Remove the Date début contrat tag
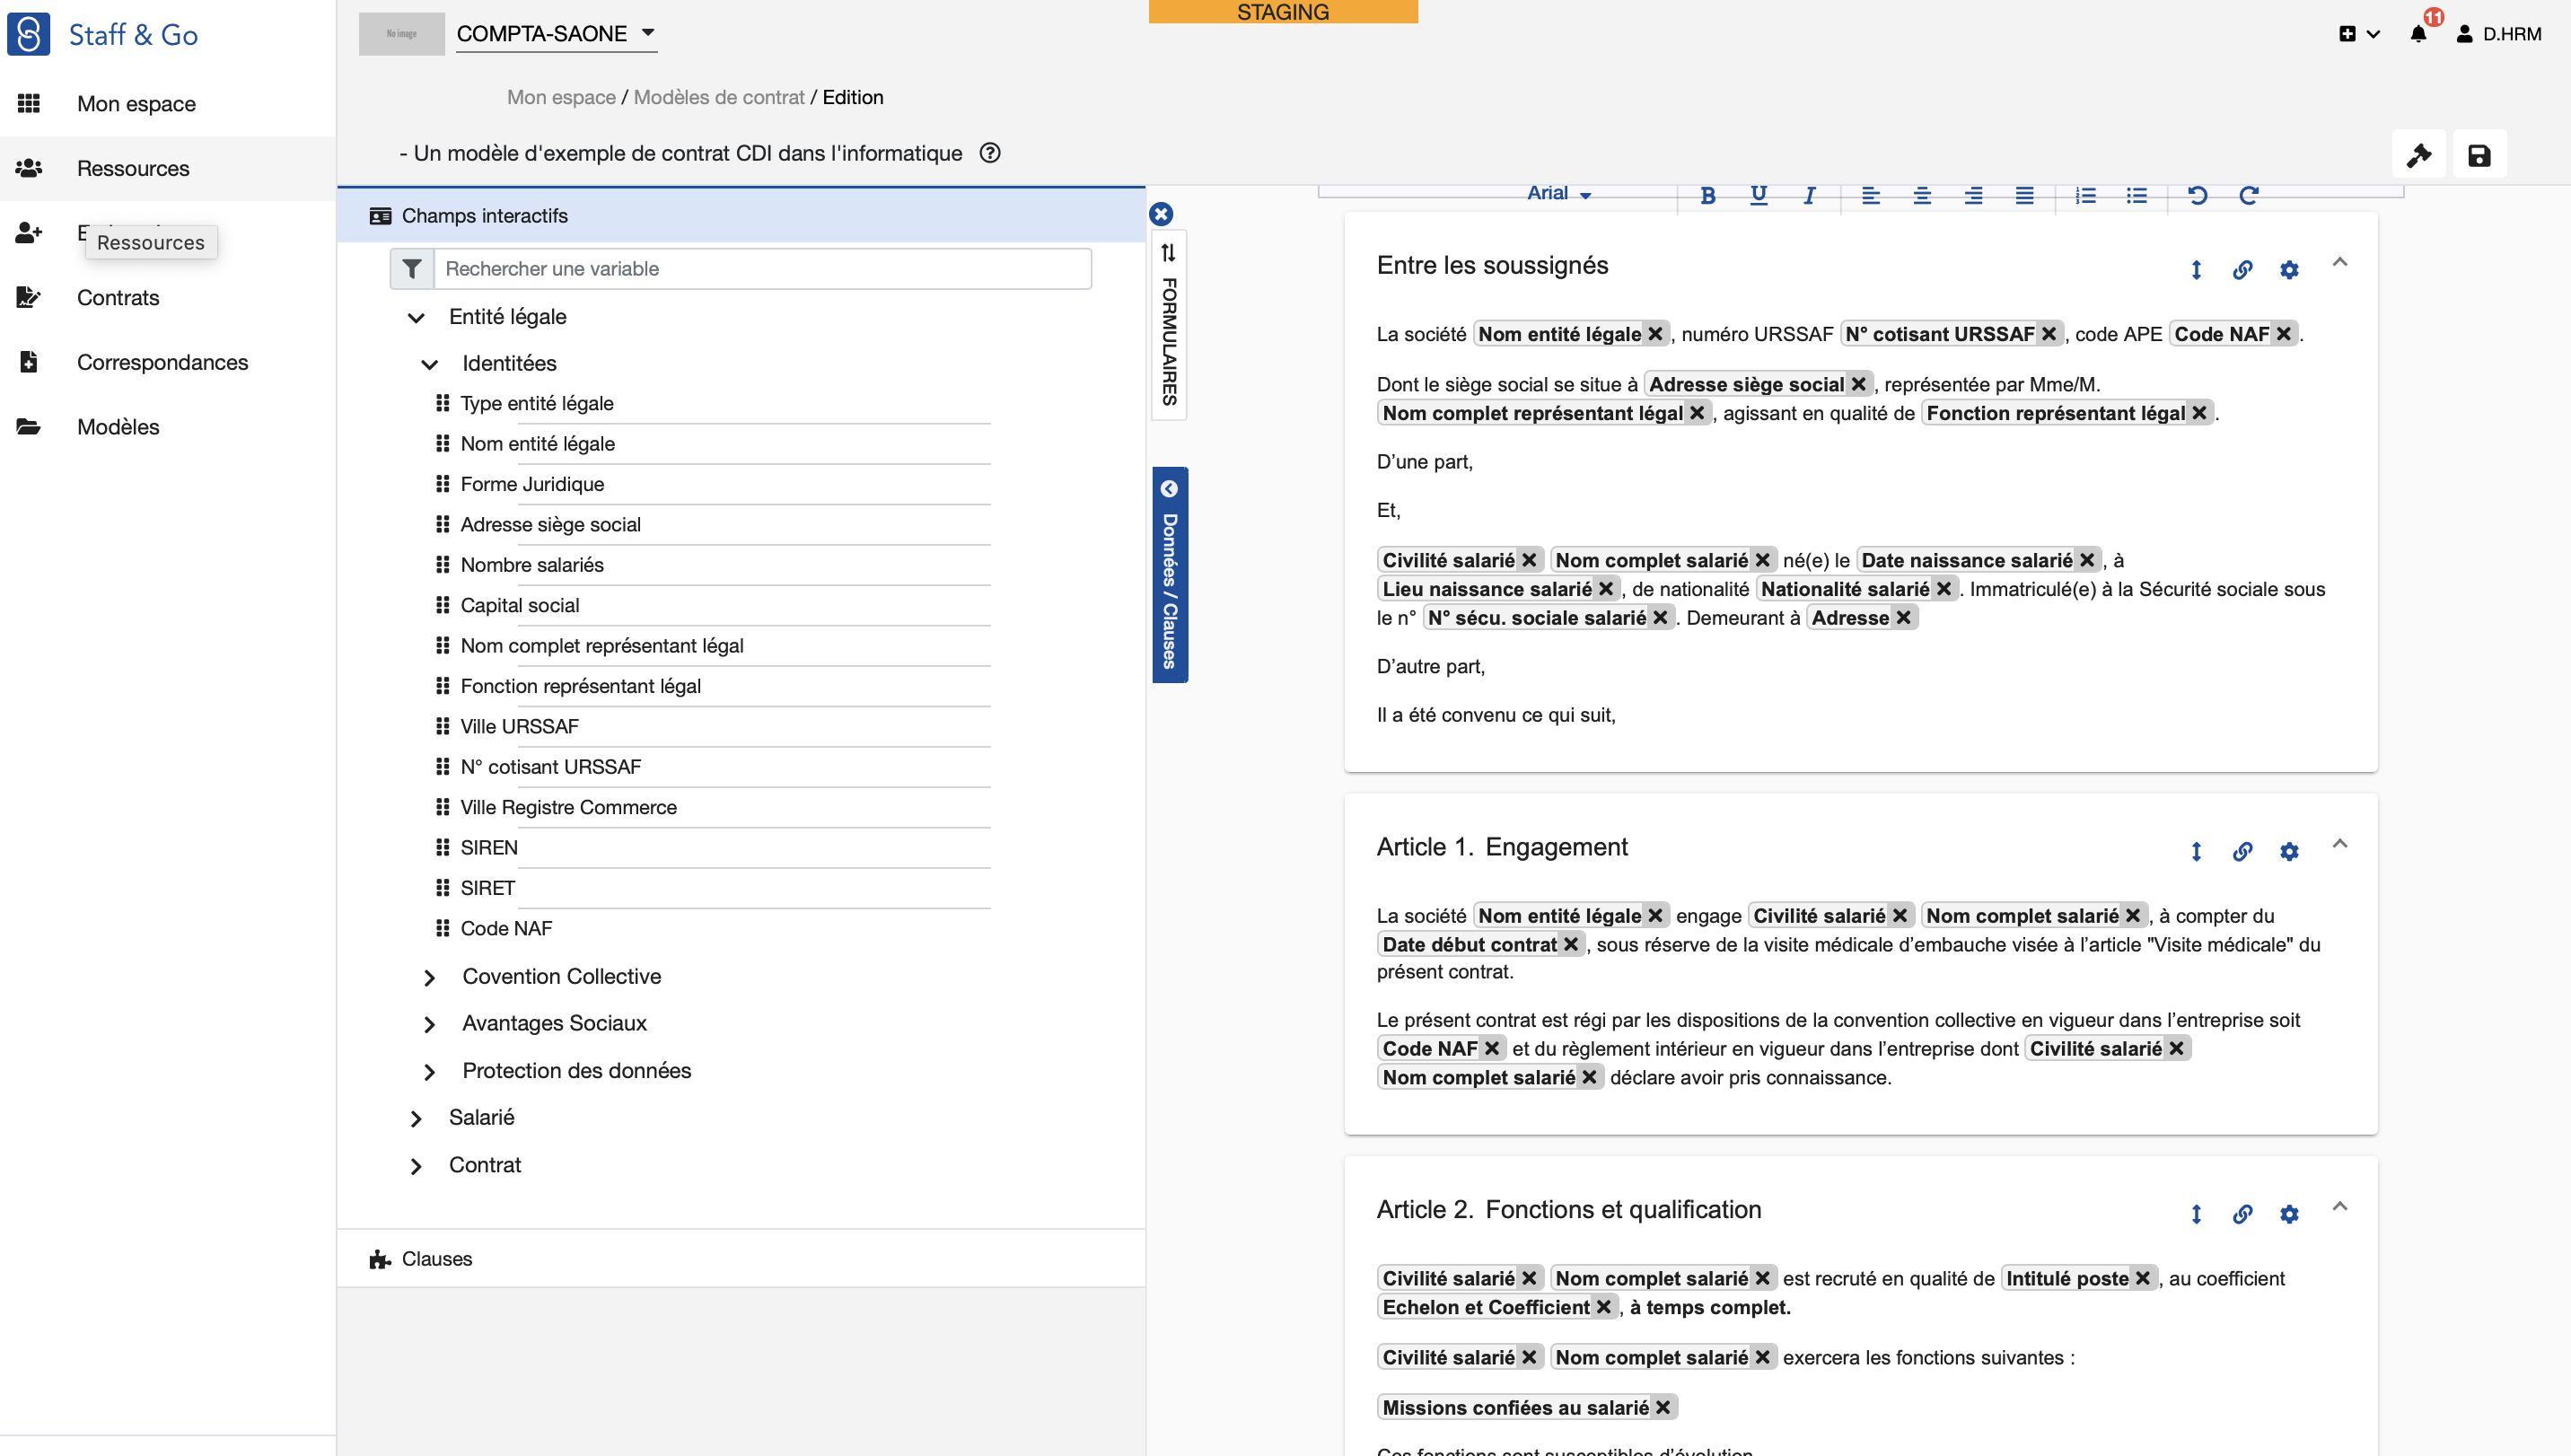 pyautogui.click(x=1571, y=945)
